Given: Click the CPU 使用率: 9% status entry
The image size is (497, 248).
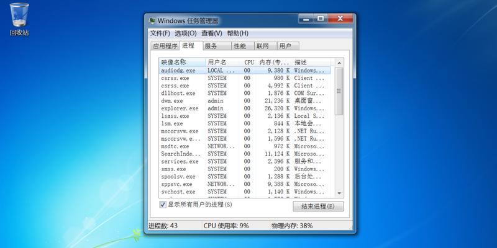Looking at the screenshot, I should pyautogui.click(x=226, y=226).
